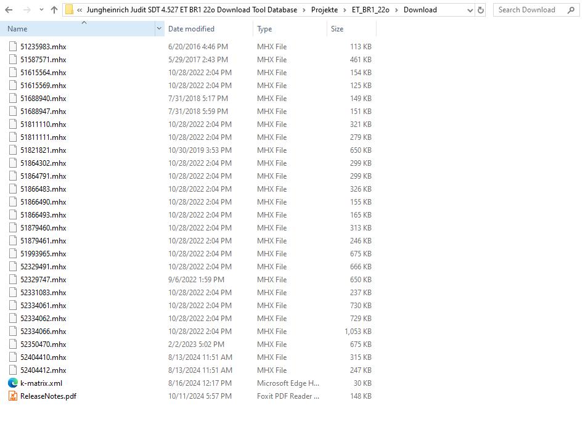Click the Foxit PDF icon of ReleaseNotes.pdf

13,396
